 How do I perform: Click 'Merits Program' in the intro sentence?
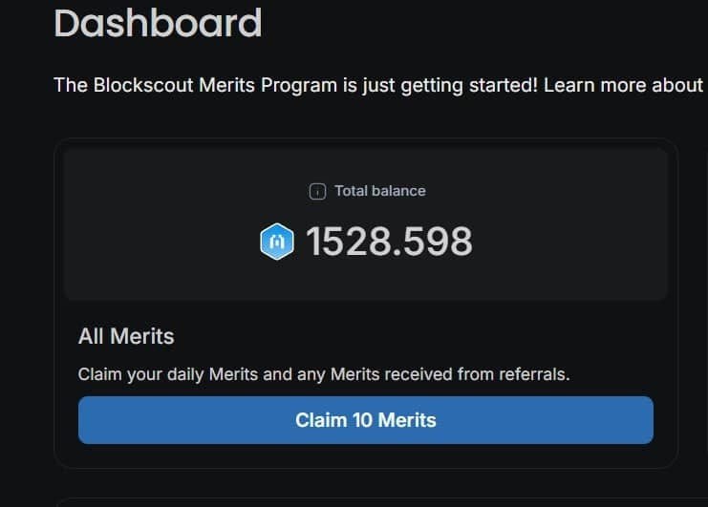click(268, 85)
